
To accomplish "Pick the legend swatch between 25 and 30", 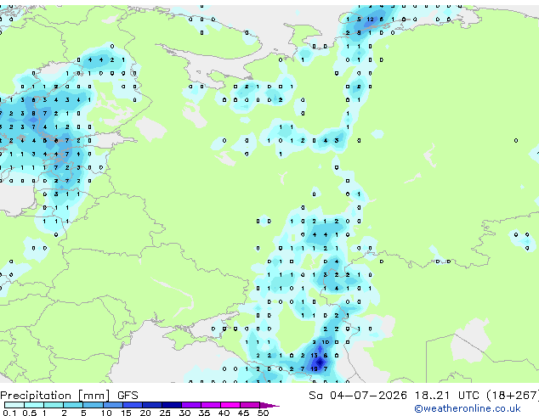I will click(x=172, y=405).
